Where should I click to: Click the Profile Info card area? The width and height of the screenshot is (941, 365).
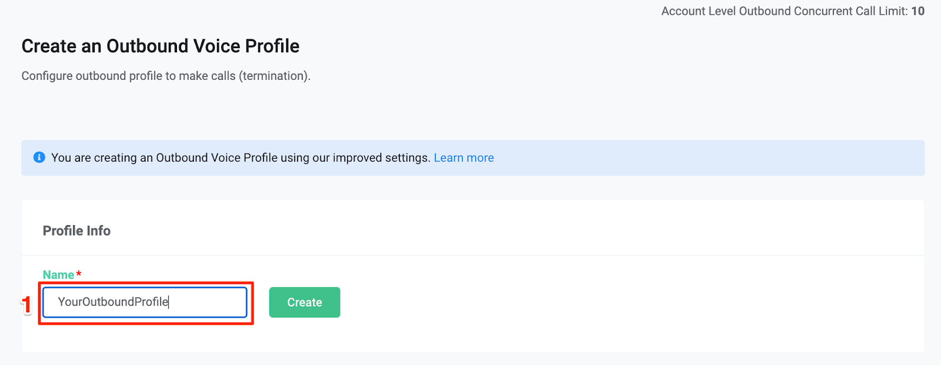coord(470,276)
